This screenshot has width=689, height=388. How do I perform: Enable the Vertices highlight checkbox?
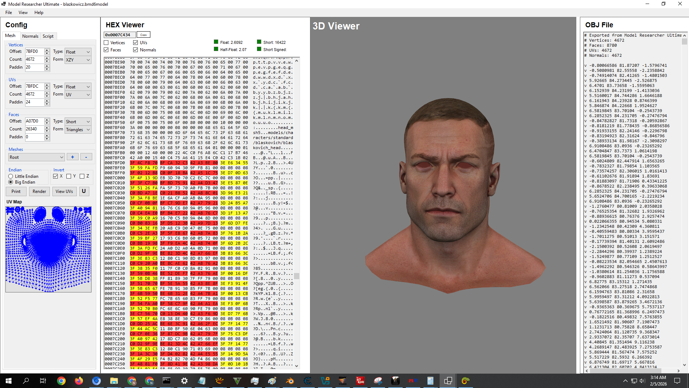click(x=106, y=42)
